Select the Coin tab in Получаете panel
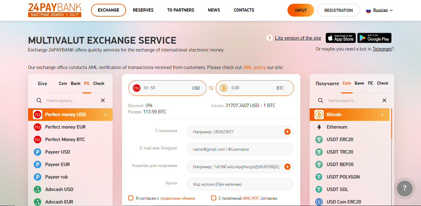 (347, 83)
